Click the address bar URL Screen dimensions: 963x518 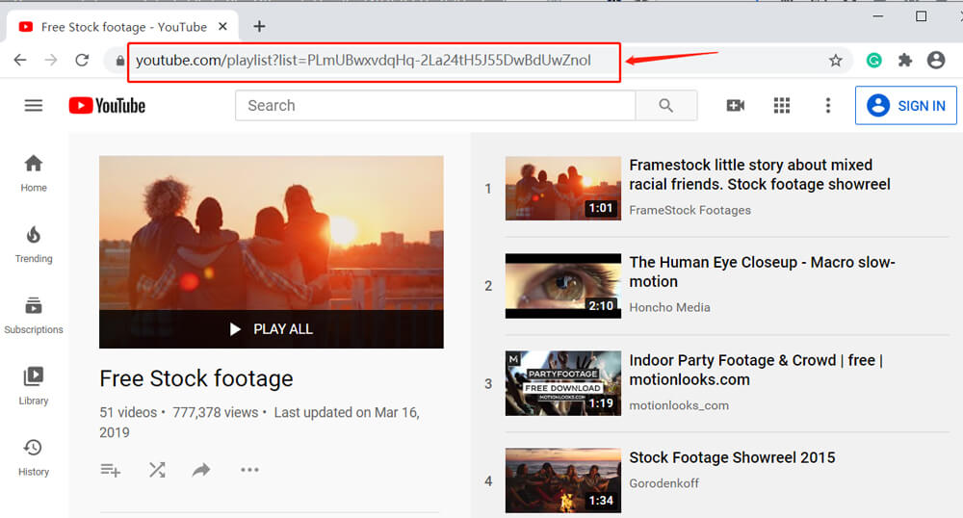point(364,60)
